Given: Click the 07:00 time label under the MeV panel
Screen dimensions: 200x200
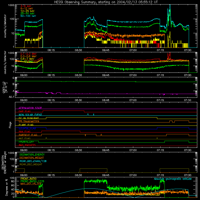Looking at the screenshot, I should point(133,75).
